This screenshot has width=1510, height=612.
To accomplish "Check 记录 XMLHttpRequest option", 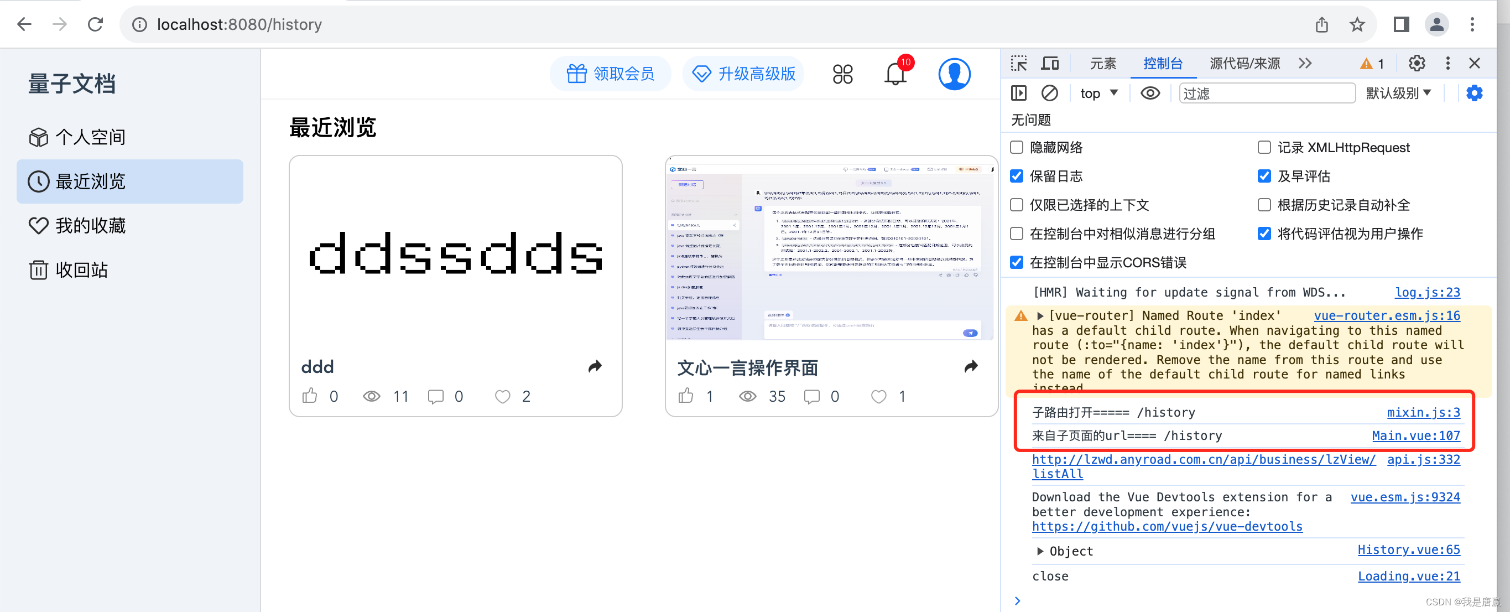I will tap(1264, 147).
